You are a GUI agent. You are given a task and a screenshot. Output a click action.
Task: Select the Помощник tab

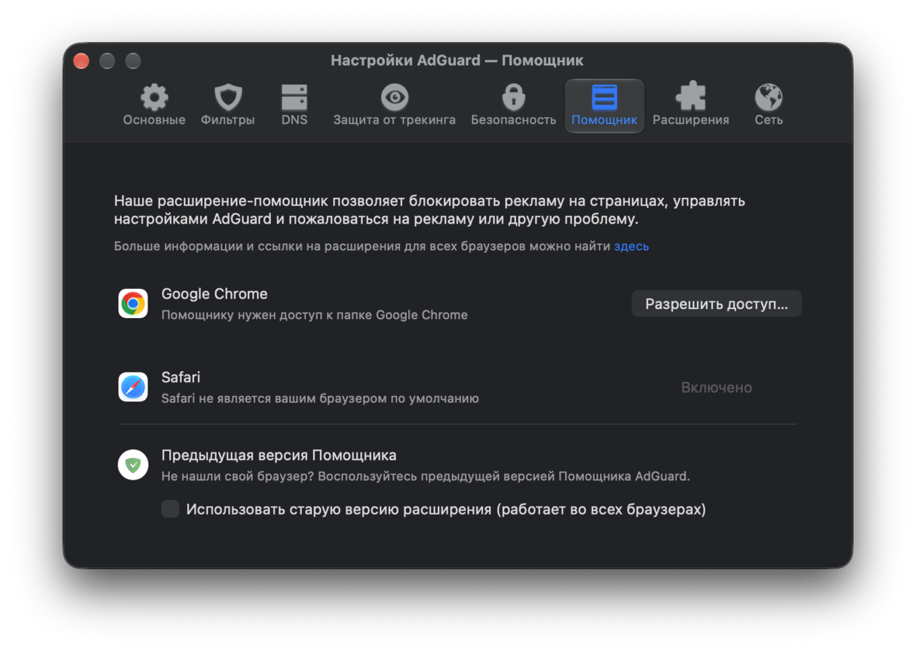(x=604, y=106)
